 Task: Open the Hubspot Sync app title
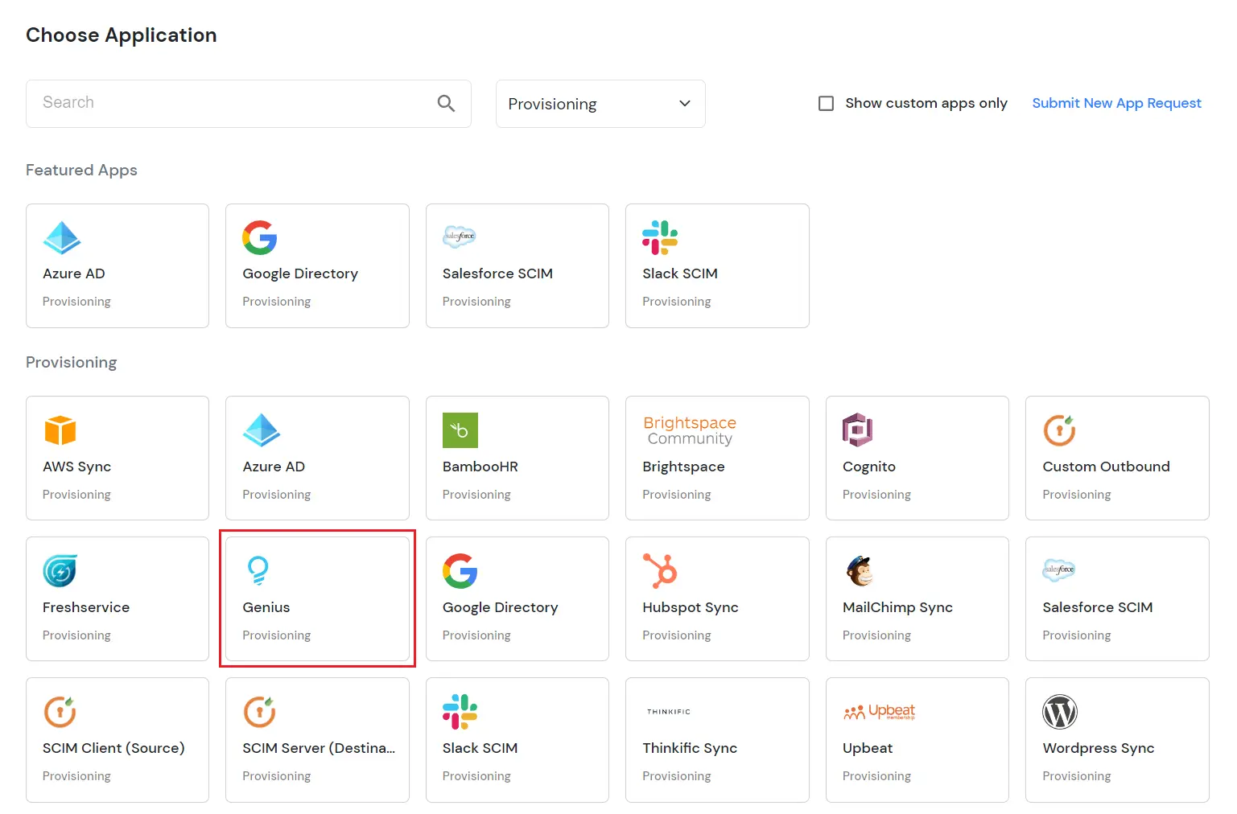[x=691, y=607]
